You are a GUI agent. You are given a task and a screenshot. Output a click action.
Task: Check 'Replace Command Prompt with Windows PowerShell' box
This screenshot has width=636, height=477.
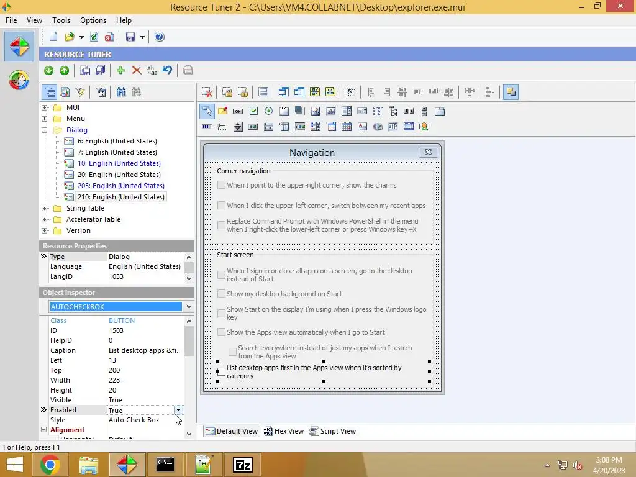pos(221,225)
